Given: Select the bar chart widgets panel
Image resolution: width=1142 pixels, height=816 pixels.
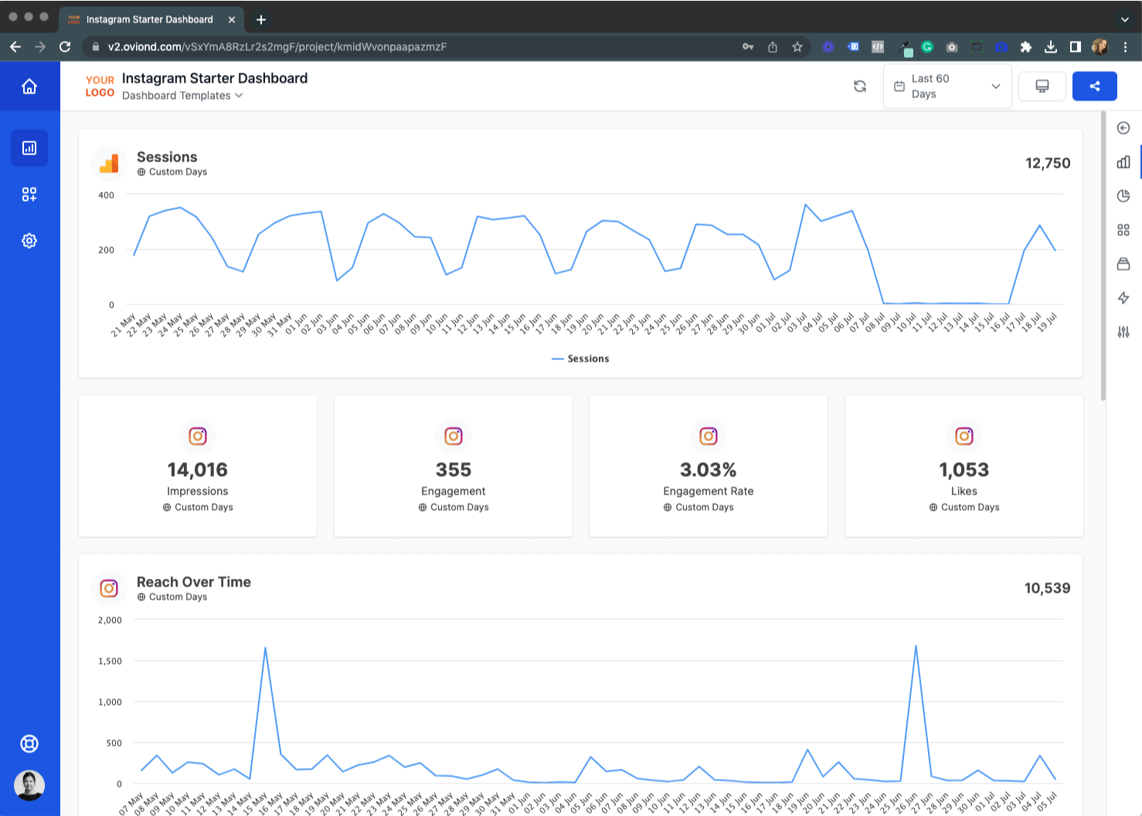Looking at the screenshot, I should [x=1123, y=161].
